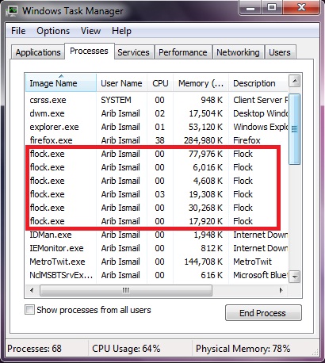The width and height of the screenshot is (325, 363).
Task: Click the Microsoft Bluetooth description cell
Action: pos(261,275)
